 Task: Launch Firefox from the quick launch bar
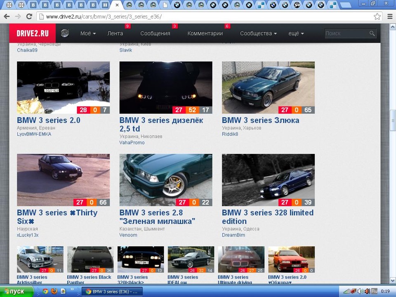54,291
